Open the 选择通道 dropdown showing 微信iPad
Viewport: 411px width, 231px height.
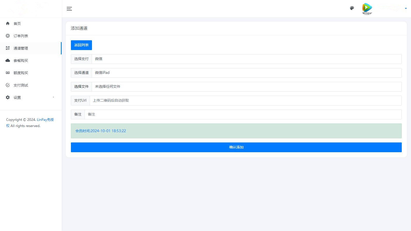pos(247,73)
